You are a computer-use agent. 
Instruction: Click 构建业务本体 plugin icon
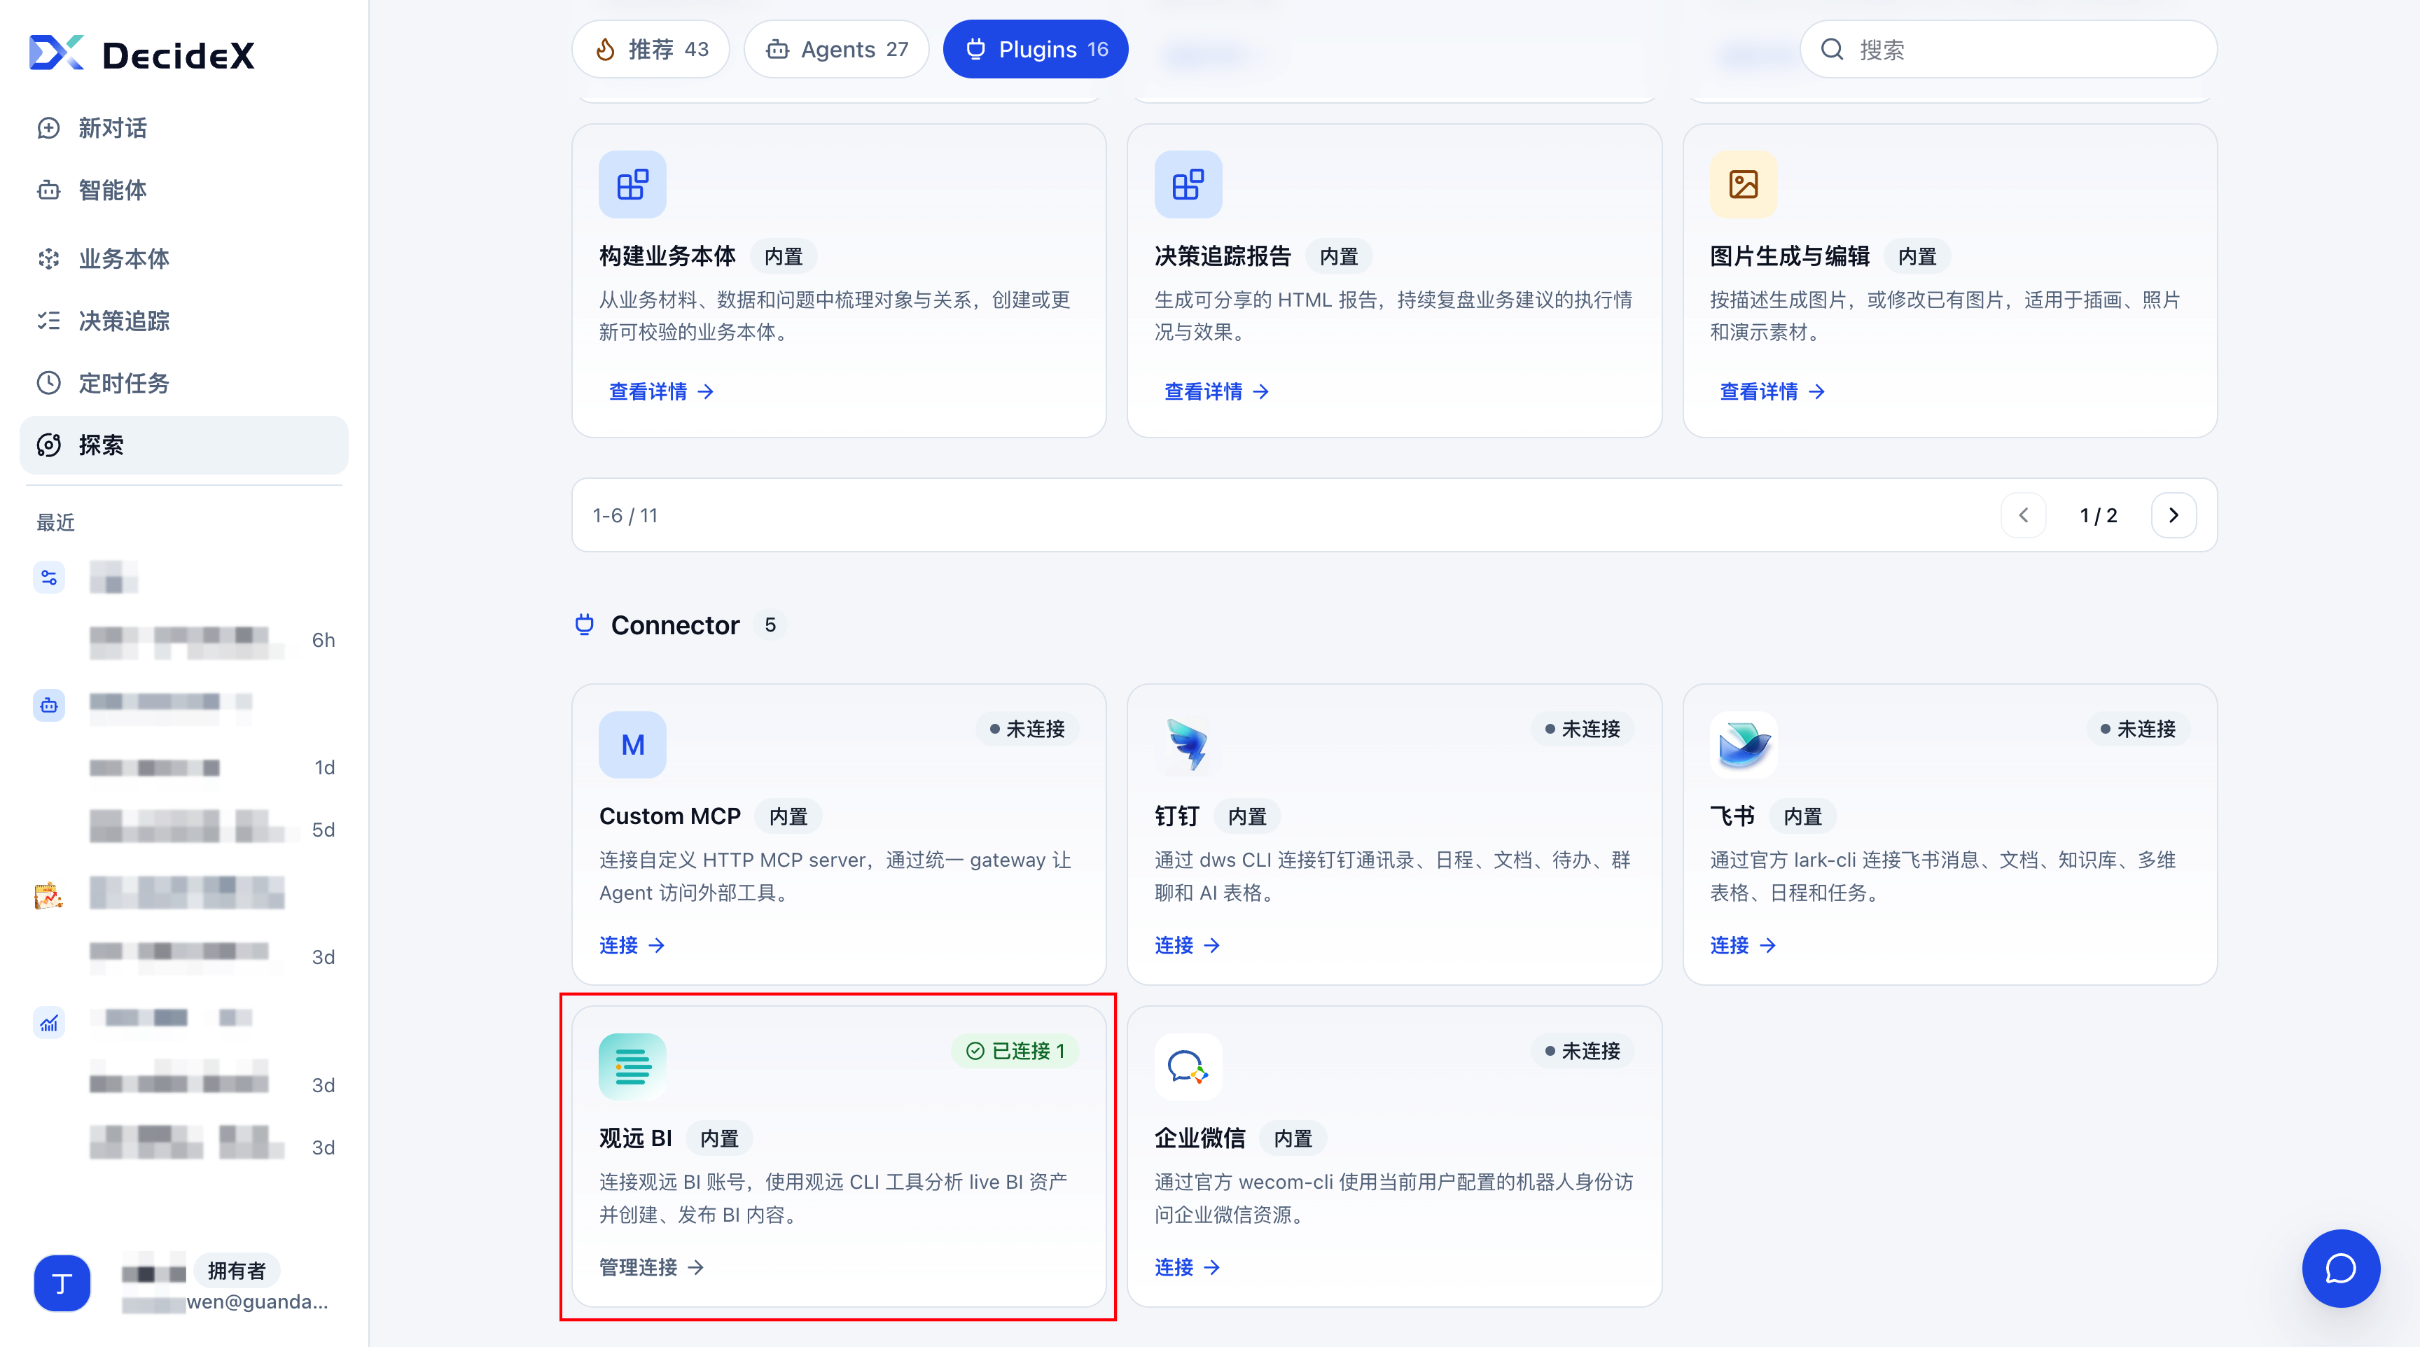[632, 184]
